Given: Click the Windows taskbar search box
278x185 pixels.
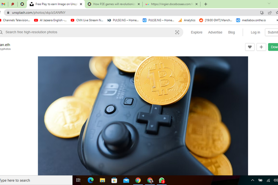Looking at the screenshot, I should (x=36, y=180).
